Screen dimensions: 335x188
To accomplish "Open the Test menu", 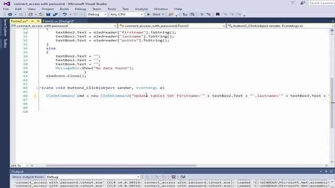I will 126,9.
